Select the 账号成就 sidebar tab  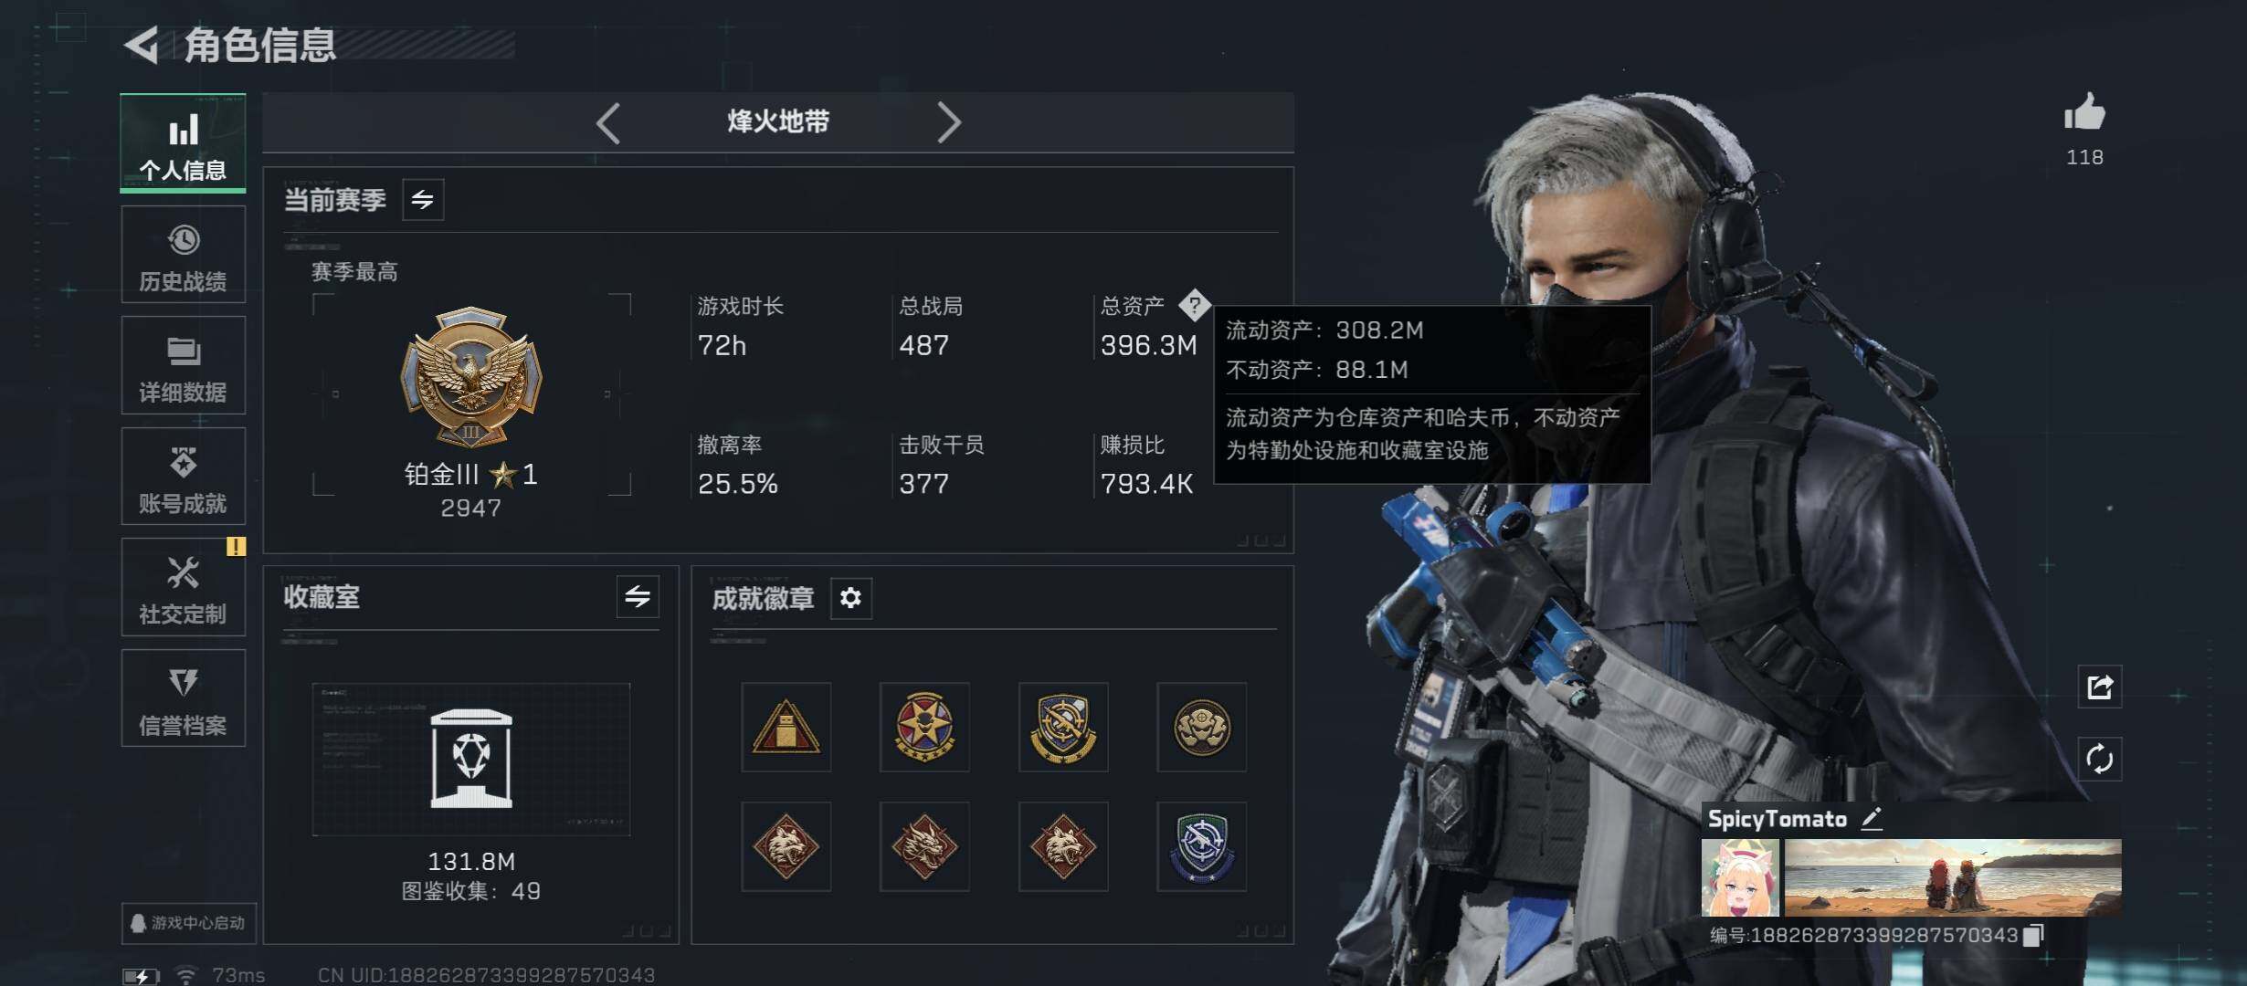(183, 477)
